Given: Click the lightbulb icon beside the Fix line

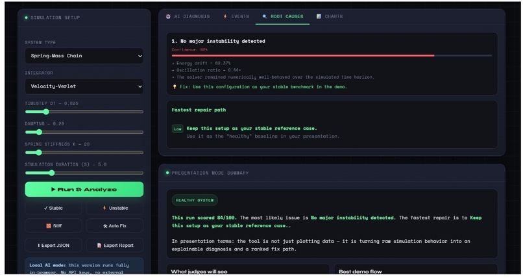Looking at the screenshot, I should point(174,87).
